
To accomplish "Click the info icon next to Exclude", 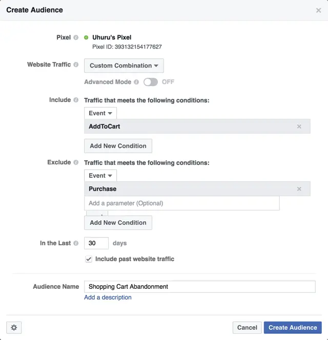I will [76, 163].
